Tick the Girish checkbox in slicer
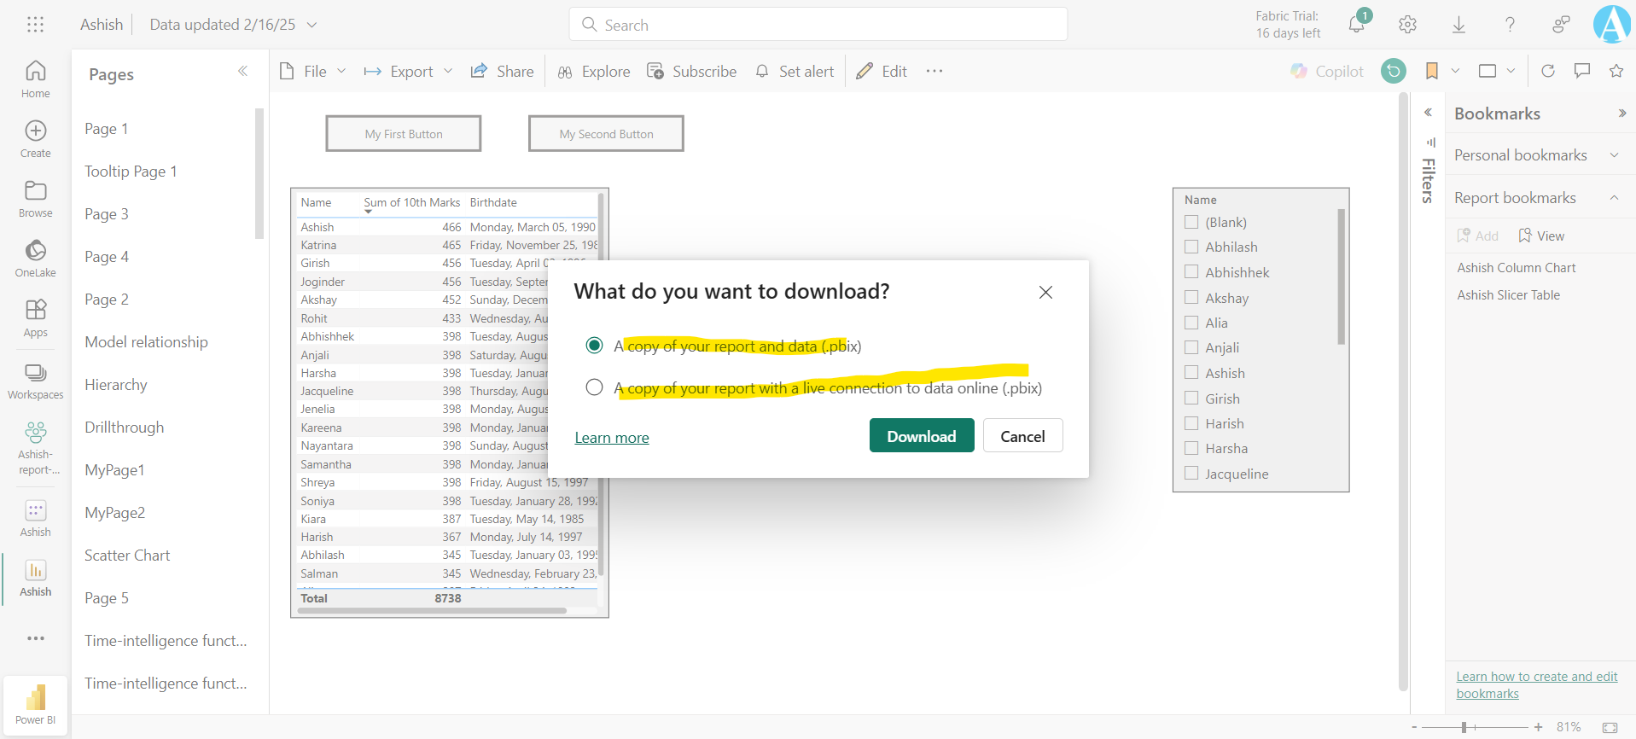The height and width of the screenshot is (739, 1636). pos(1191,399)
